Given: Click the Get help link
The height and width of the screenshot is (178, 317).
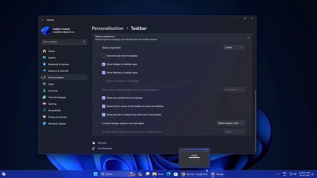Looking at the screenshot, I should click(x=102, y=143).
